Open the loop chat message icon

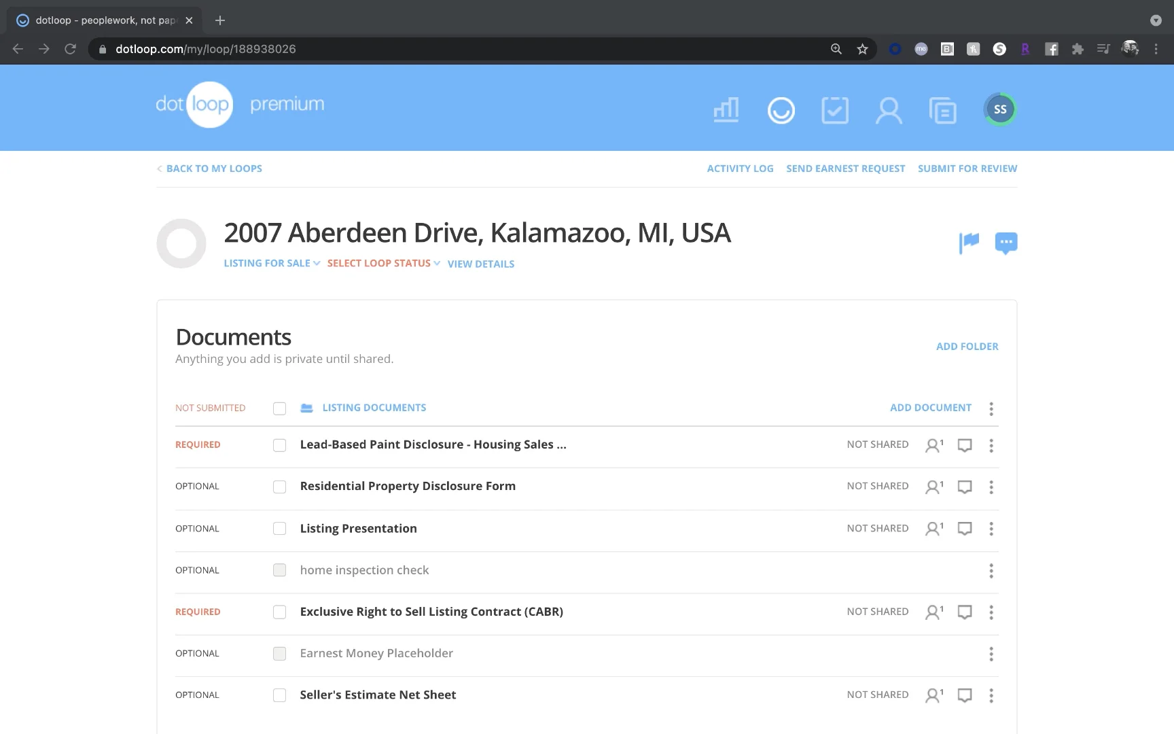pos(1006,243)
